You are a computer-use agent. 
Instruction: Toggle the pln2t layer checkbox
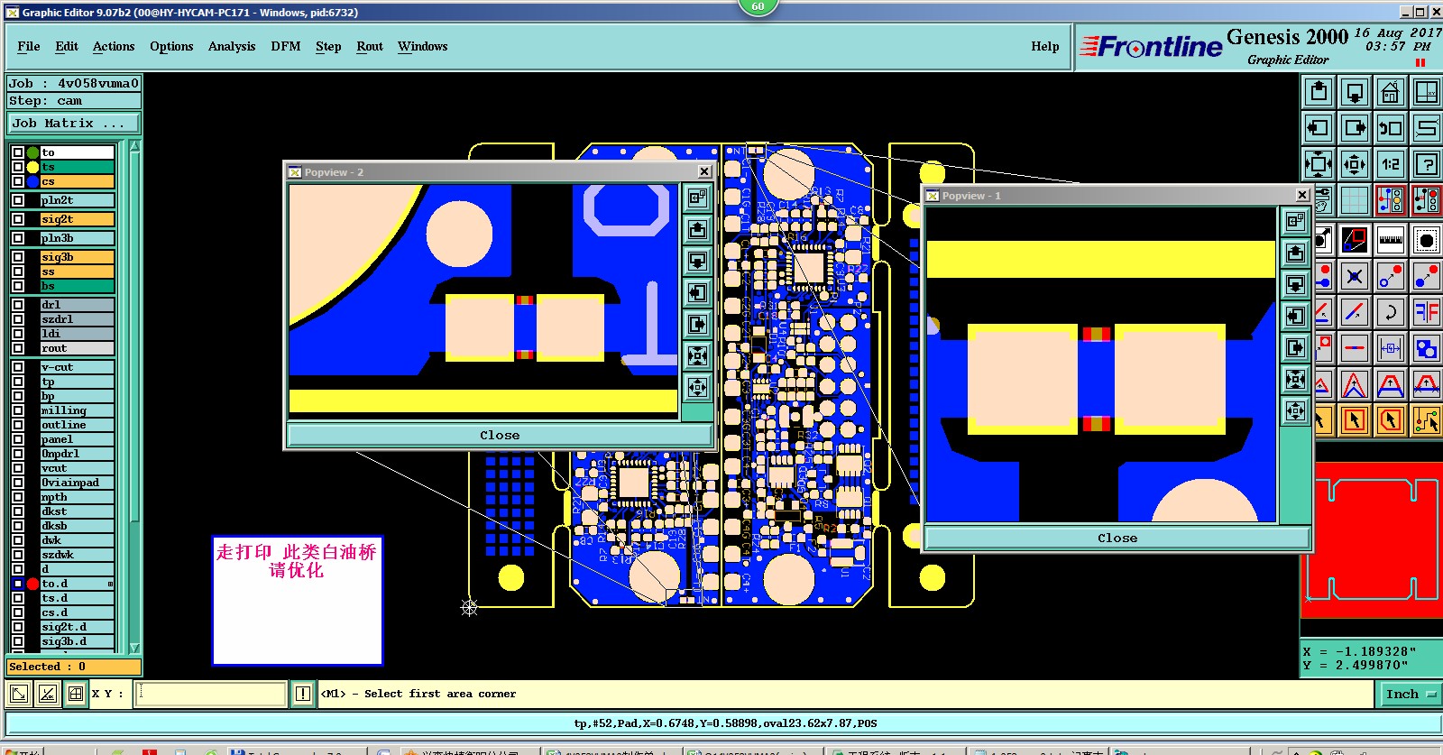(17, 200)
